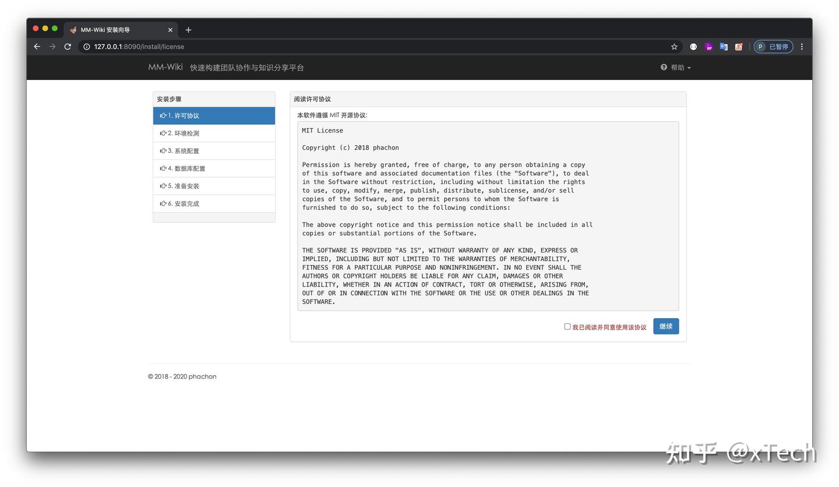This screenshot has height=487, width=839.
Task: Click the hand icon beside 1. 许可协议
Action: [x=163, y=115]
